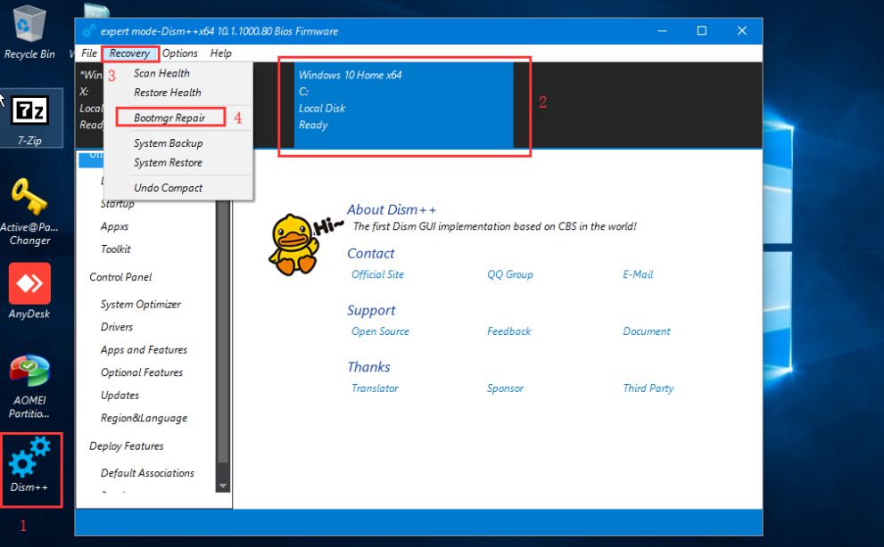Choose System Restore menu entry
The image size is (884, 547).
point(168,162)
